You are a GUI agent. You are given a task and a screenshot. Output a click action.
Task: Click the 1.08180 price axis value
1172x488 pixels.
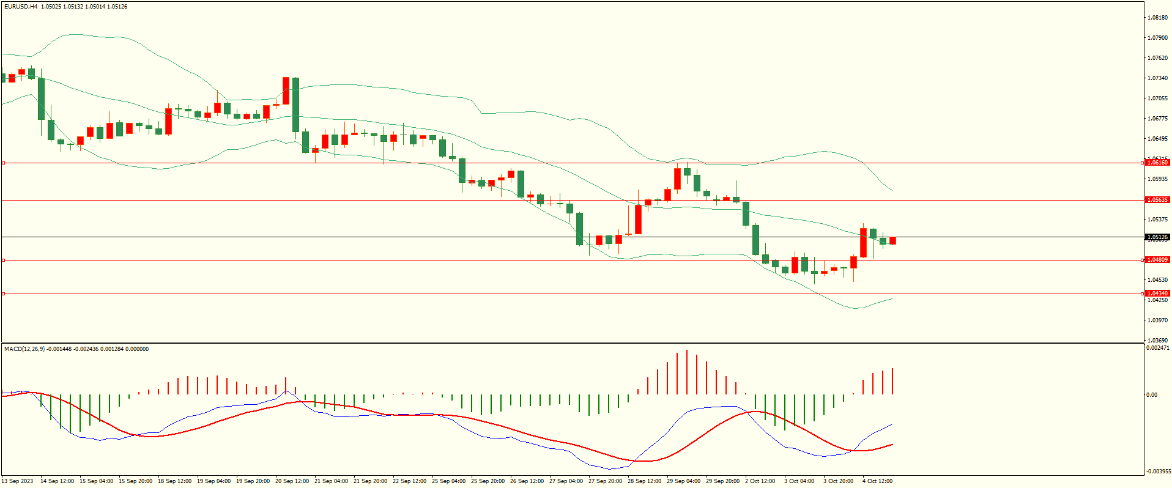[1157, 18]
